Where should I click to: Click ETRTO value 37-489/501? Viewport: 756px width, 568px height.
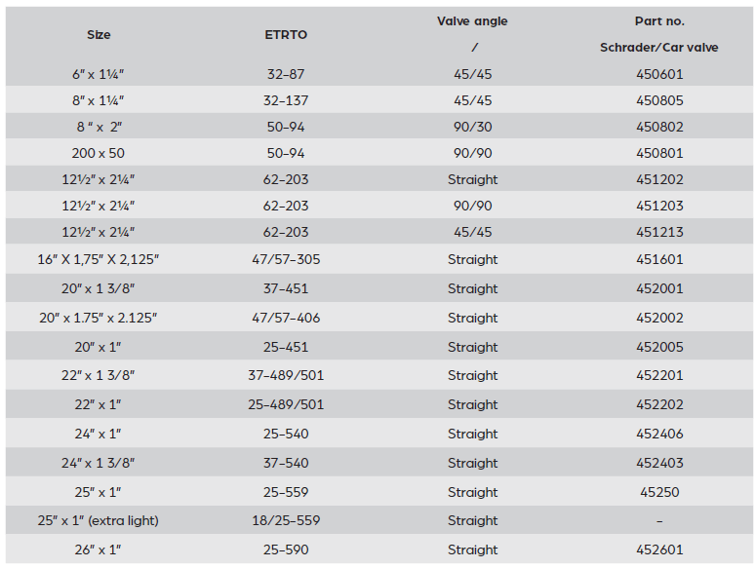coord(286,375)
